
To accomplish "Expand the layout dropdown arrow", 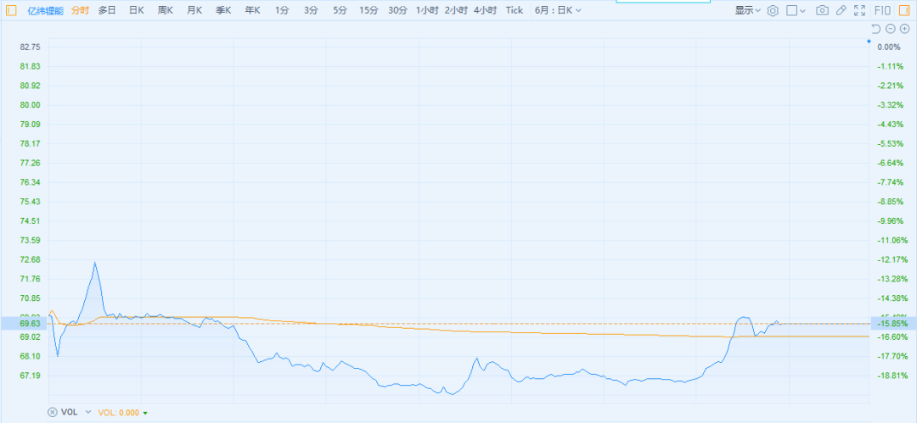I will 802,10.
